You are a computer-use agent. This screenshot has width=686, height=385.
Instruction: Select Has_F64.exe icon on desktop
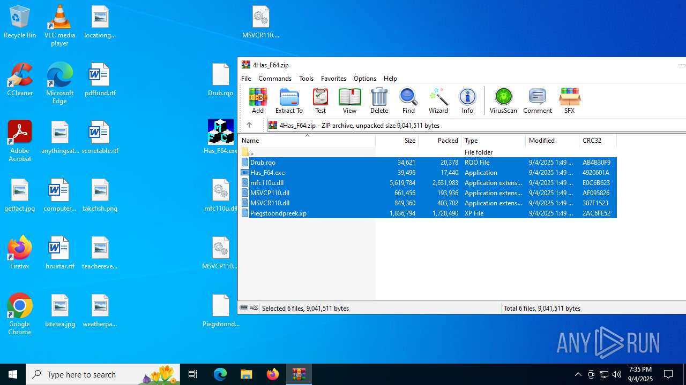pos(220,137)
